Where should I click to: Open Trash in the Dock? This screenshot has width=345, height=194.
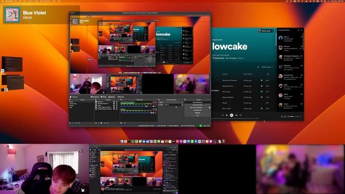[x=223, y=141]
